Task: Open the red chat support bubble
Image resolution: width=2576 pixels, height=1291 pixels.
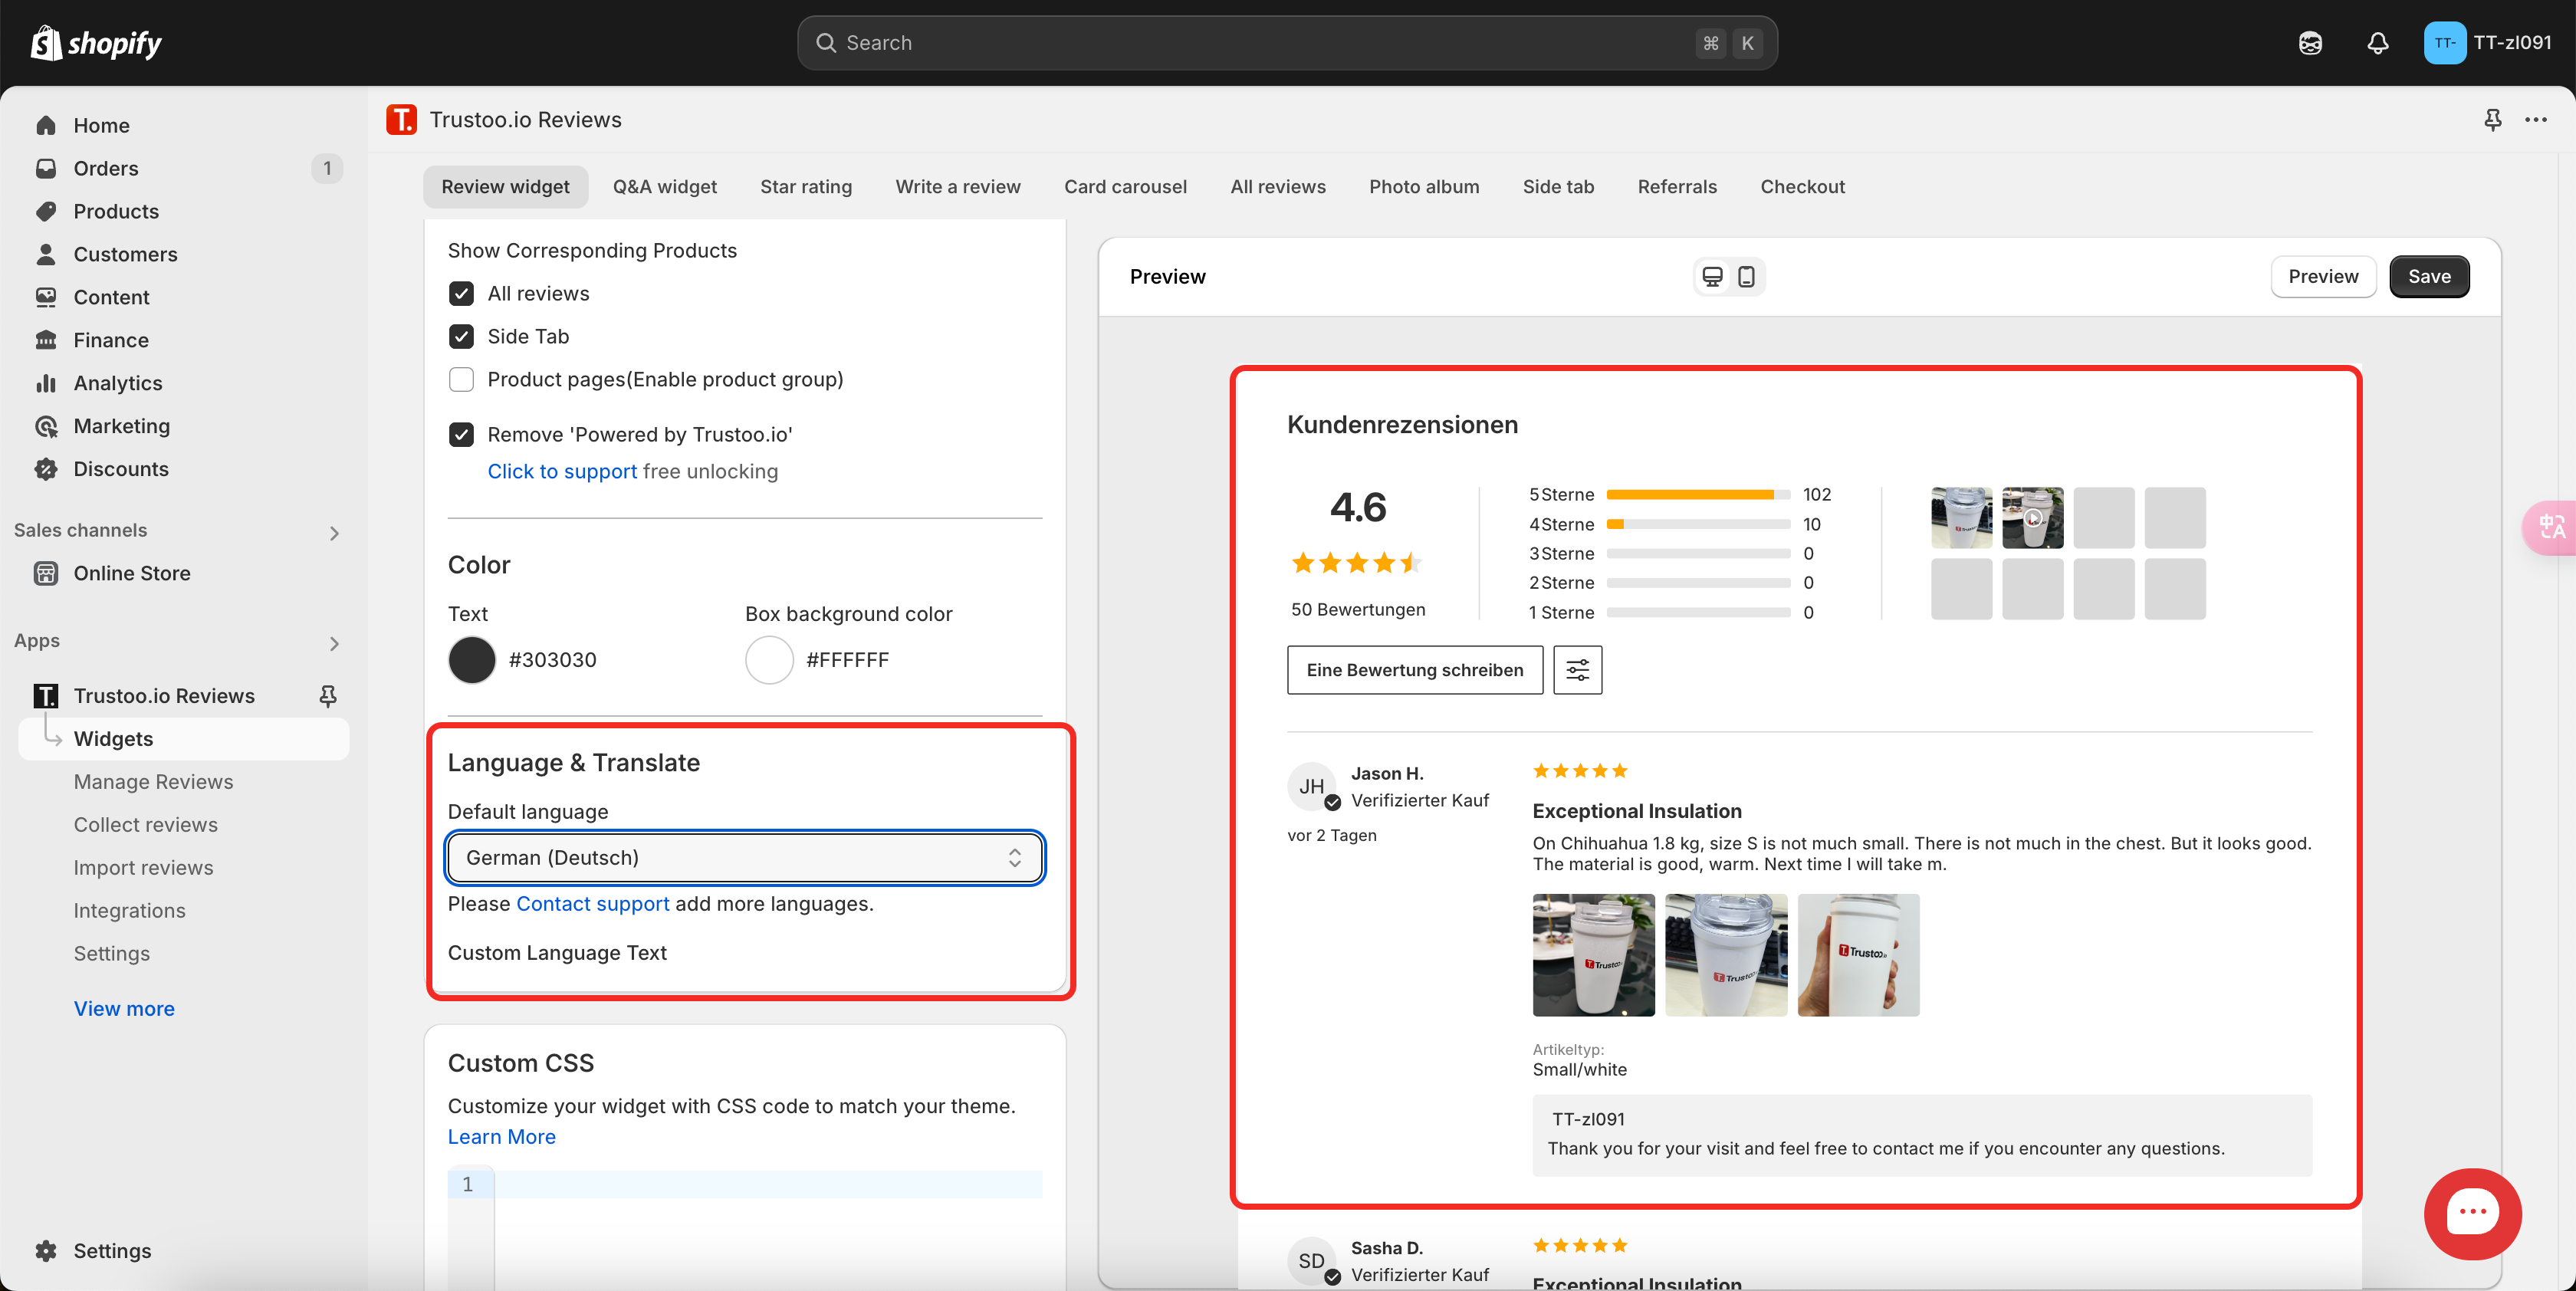Action: coord(2472,1213)
